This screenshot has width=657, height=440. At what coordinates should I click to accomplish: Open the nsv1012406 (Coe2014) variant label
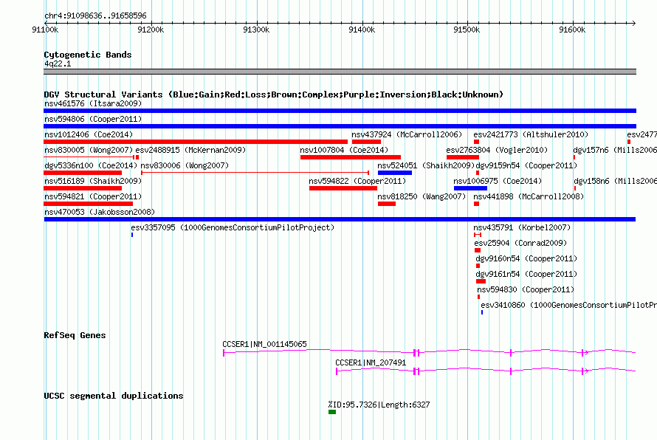(89, 134)
